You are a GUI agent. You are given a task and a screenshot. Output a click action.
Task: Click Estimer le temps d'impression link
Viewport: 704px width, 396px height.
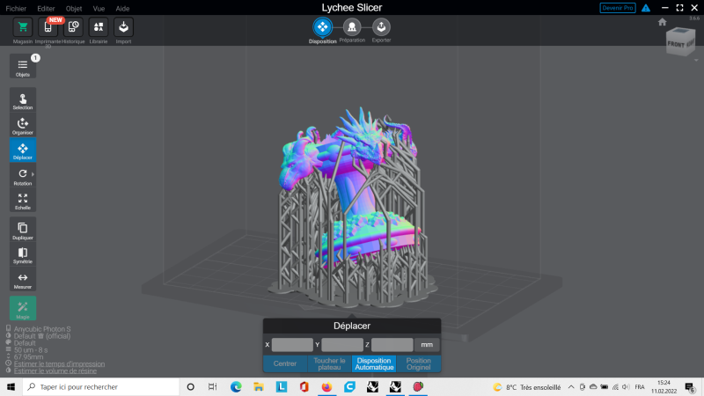(x=58, y=363)
